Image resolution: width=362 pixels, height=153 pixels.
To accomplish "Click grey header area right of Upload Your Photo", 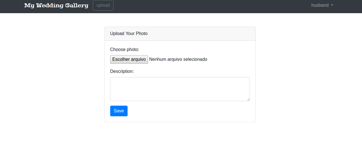I will coord(202,34).
